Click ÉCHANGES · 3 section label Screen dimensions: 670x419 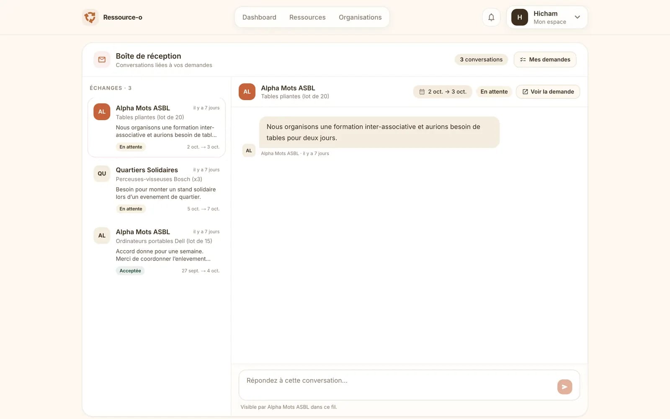pos(111,88)
